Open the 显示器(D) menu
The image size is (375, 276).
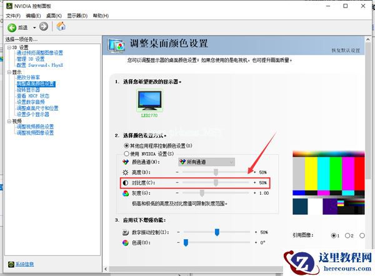coord(77,16)
